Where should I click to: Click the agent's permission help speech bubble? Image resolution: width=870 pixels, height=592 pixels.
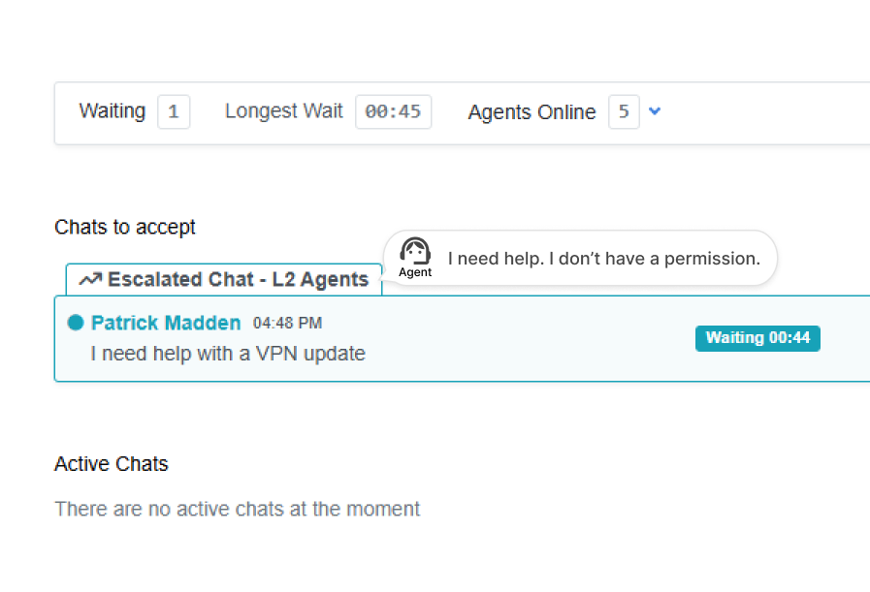[603, 259]
